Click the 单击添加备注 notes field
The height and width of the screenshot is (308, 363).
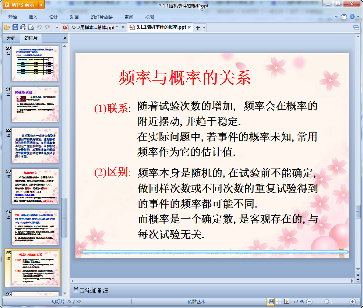pyautogui.click(x=91, y=290)
